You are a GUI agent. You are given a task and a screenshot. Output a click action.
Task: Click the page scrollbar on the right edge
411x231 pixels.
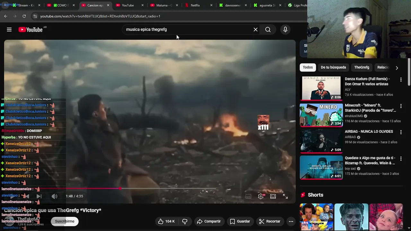tap(409, 72)
